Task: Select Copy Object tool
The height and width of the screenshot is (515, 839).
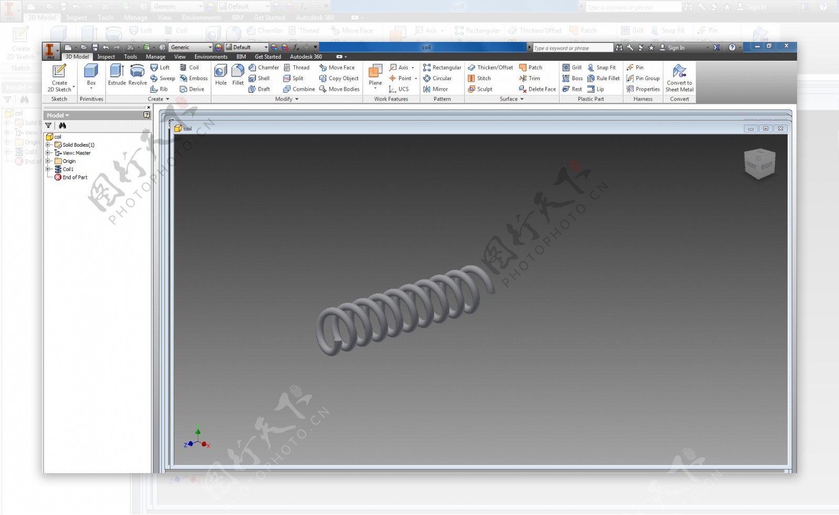Action: tap(339, 79)
